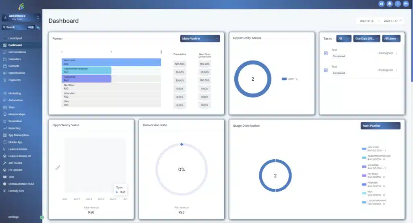The height and width of the screenshot is (223, 413).
Task: Go to Opportunities in the sidebar
Action: [x=17, y=73]
